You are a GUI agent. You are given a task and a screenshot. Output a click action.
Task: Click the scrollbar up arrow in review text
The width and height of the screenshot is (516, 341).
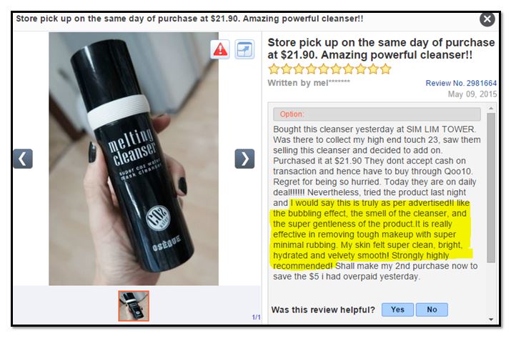[491, 108]
